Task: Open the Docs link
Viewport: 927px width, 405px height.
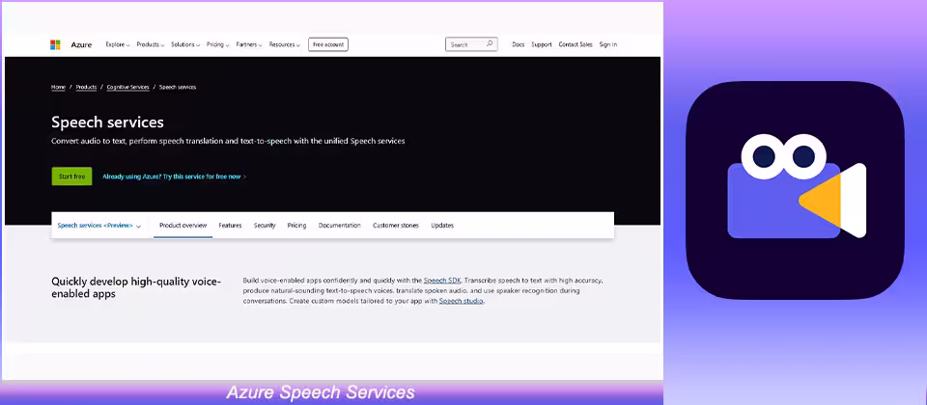Action: pyautogui.click(x=518, y=45)
